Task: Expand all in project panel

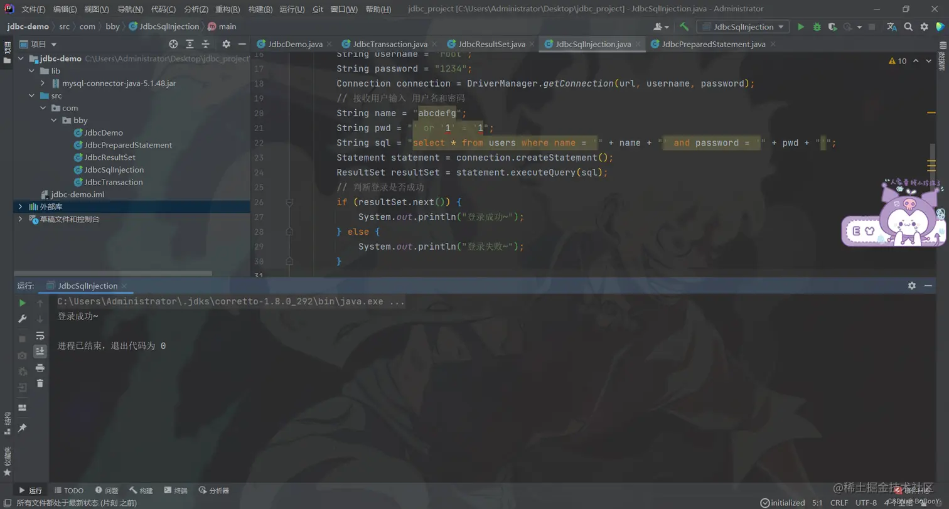Action: click(x=190, y=44)
